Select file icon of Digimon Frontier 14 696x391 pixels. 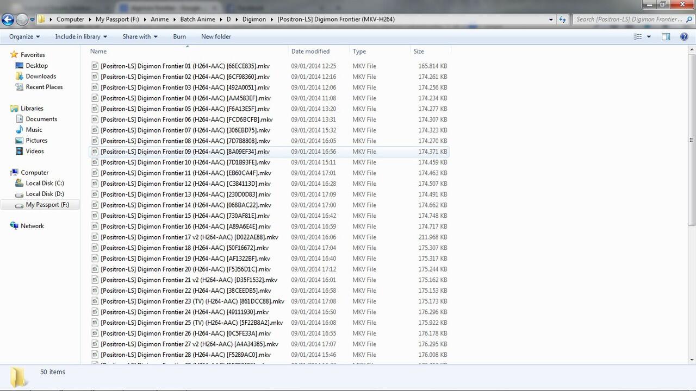click(95, 205)
